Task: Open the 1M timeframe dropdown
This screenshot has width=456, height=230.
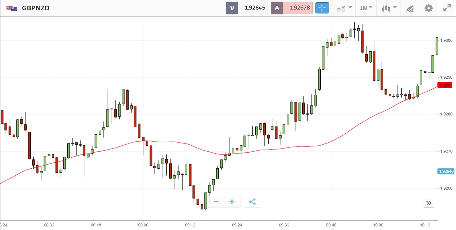Action: tap(366, 8)
